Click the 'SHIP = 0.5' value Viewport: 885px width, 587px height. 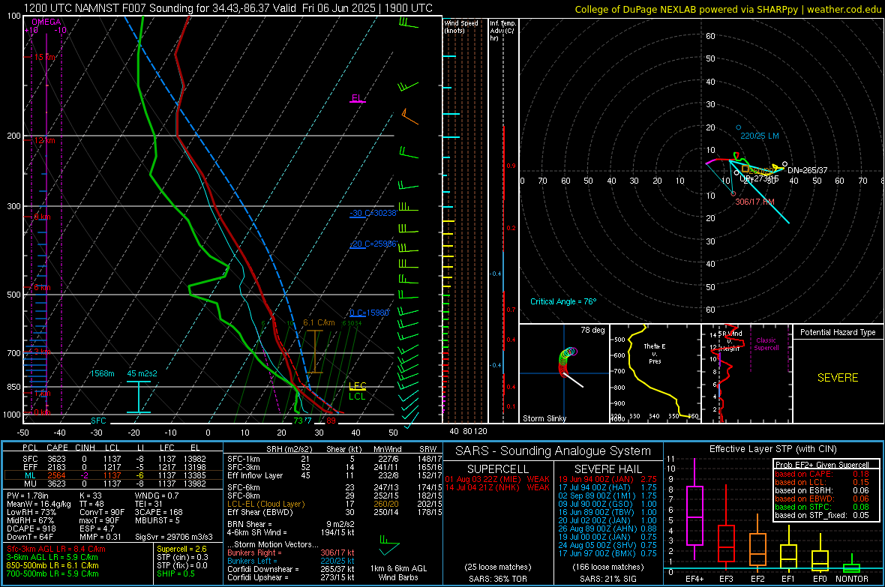pos(175,574)
